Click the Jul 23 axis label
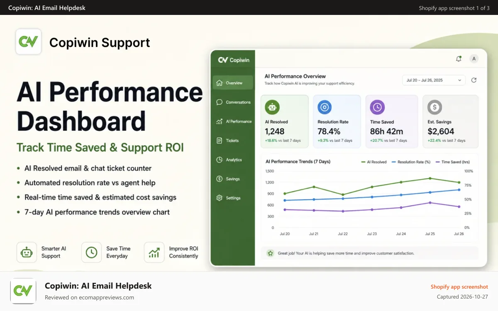Screen dimensions: 498x311 point(372,234)
